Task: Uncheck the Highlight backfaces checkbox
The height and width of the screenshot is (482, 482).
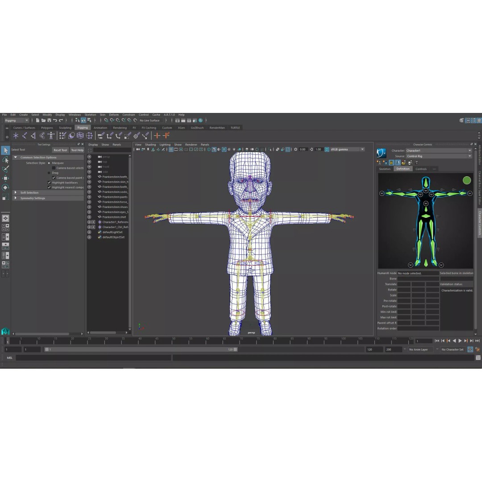Action: tap(49, 183)
